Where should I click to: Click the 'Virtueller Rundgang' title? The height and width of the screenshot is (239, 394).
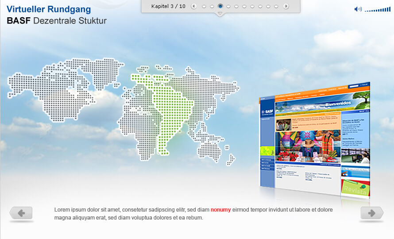[x=49, y=9]
